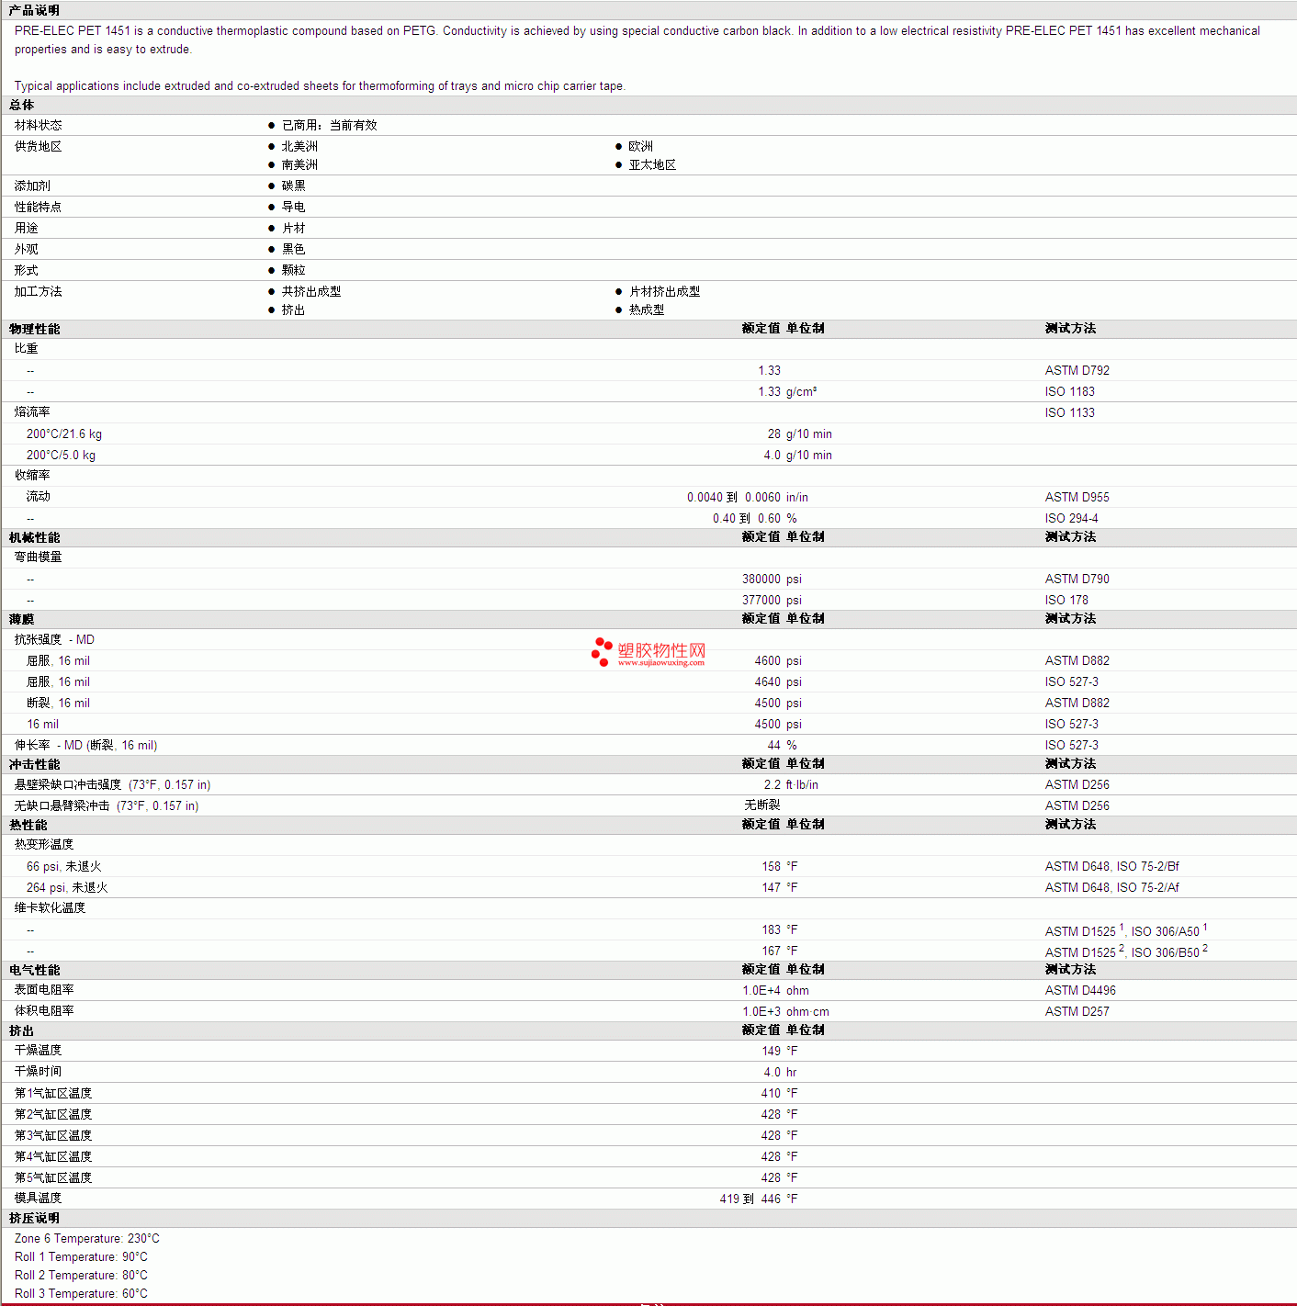This screenshot has height=1306, width=1297.
Task: Click the 380000 psi flexural modulus value
Action: (x=772, y=579)
